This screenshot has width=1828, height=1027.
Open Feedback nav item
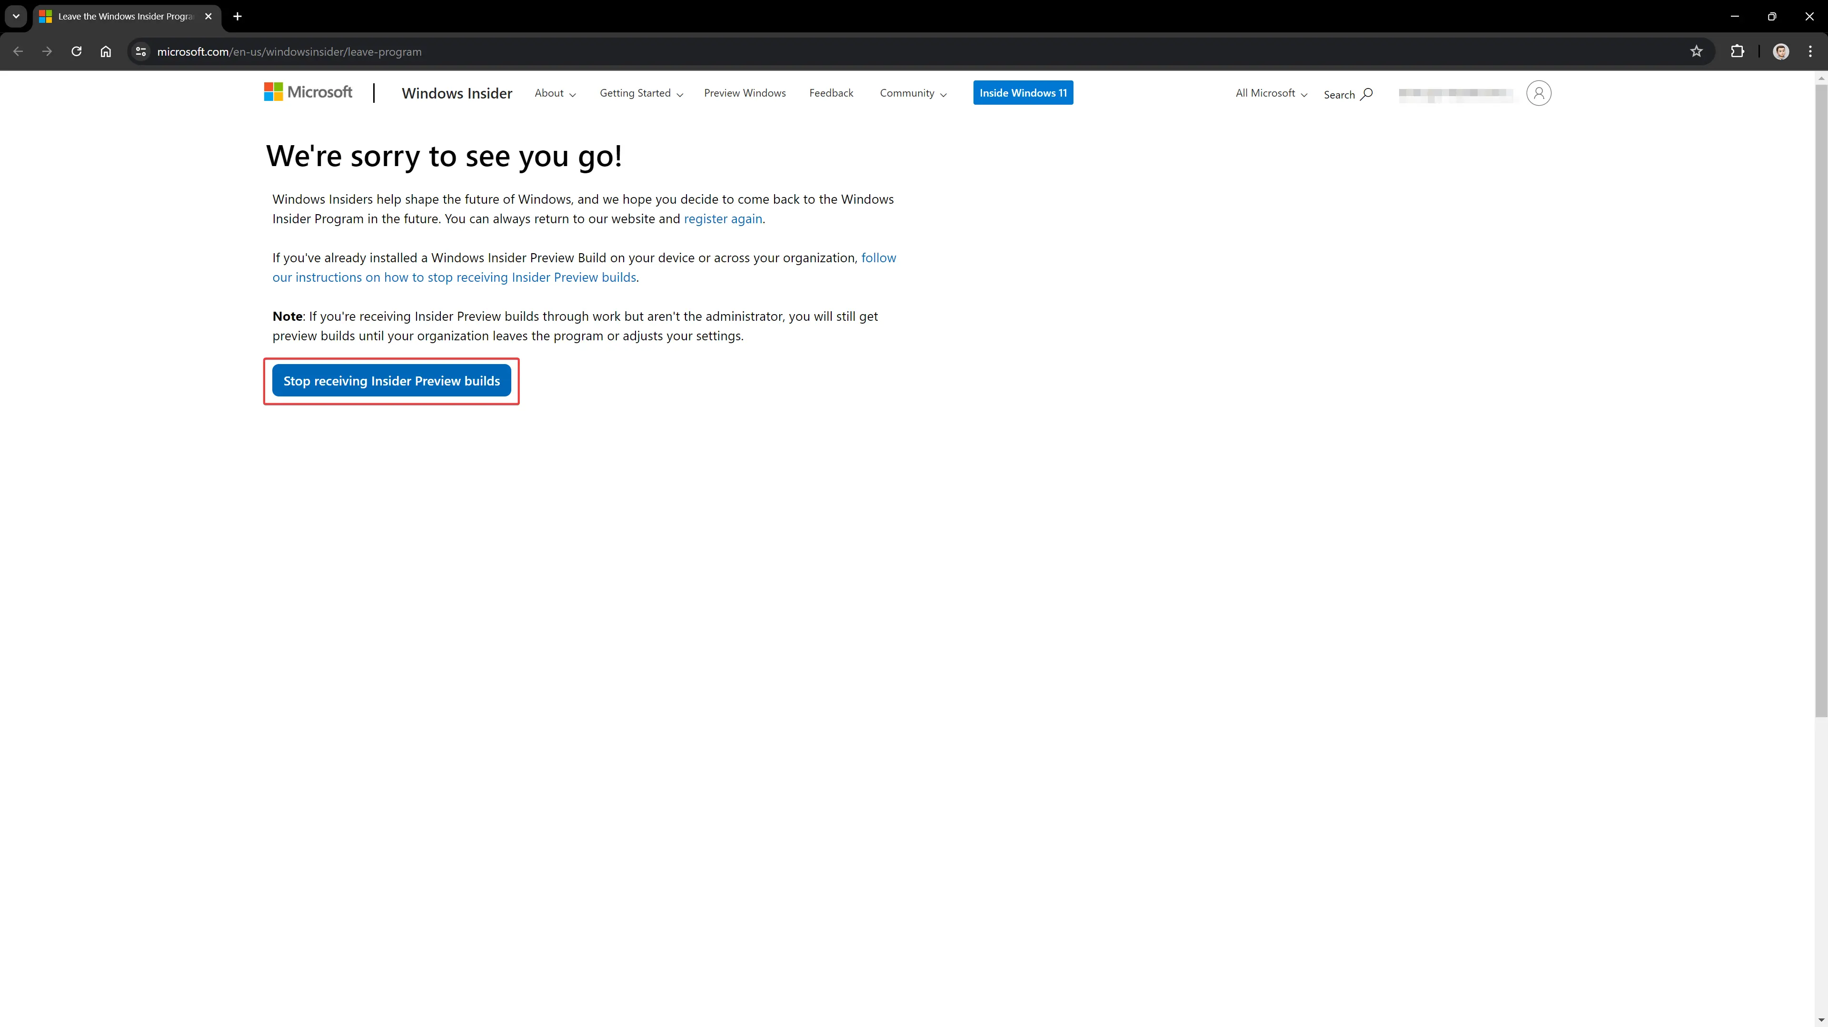(831, 93)
